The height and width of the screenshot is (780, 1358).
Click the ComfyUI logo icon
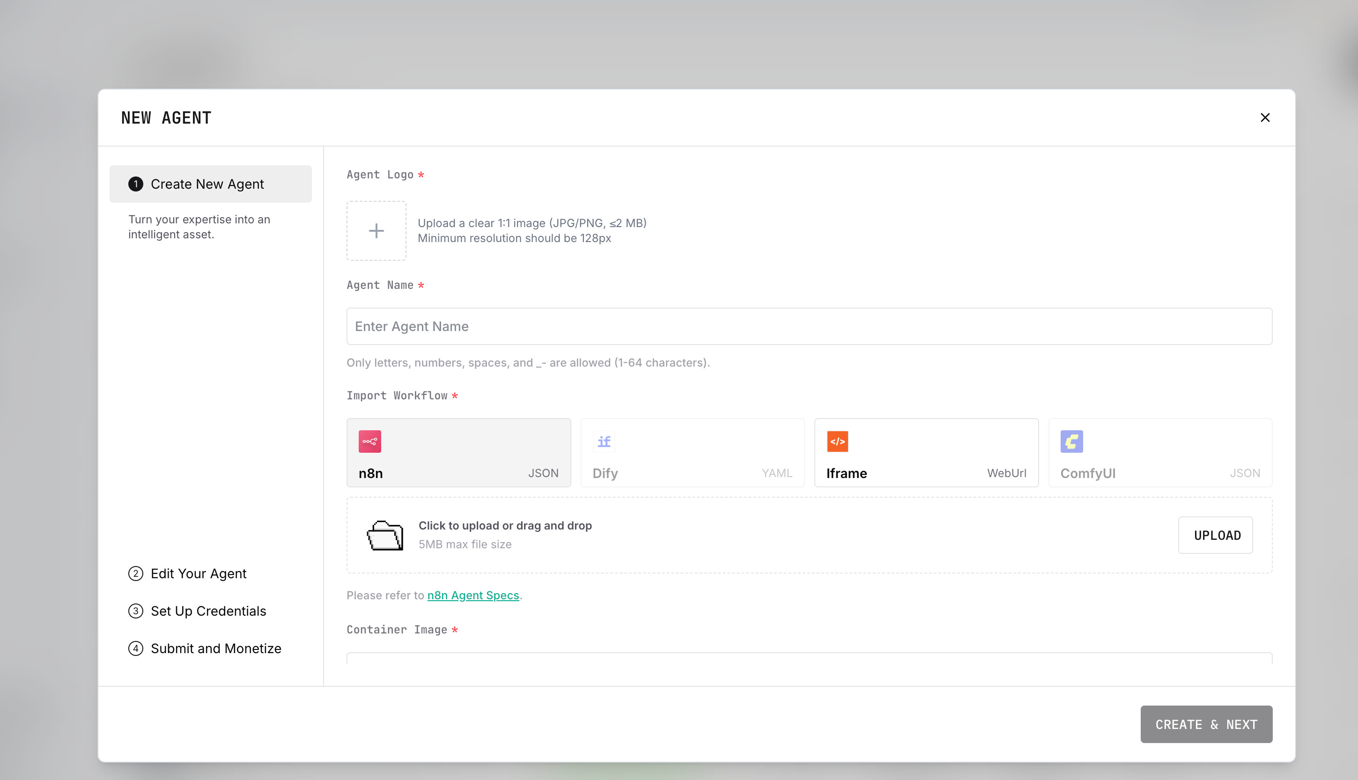click(1071, 442)
